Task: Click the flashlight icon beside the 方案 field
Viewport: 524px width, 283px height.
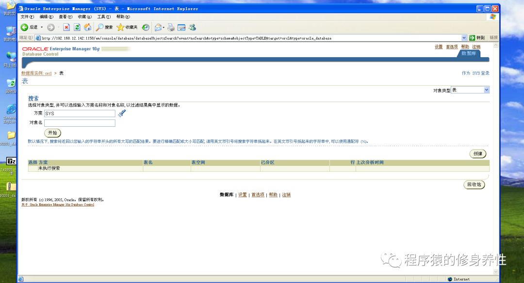Action: pos(122,113)
